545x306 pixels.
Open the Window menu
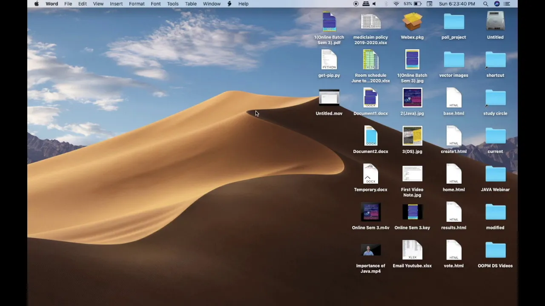[212, 4]
